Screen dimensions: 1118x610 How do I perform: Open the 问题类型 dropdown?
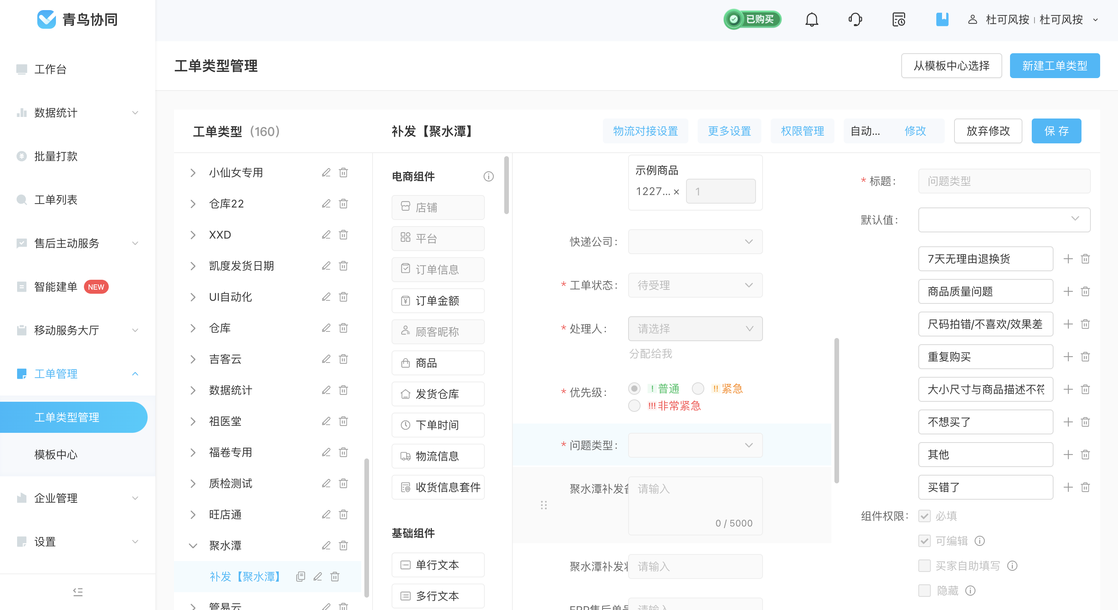pyautogui.click(x=695, y=445)
